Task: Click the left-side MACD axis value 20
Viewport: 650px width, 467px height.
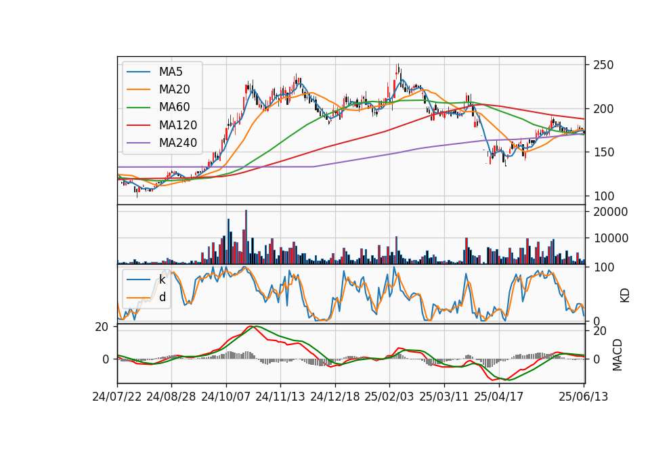Action: pyautogui.click(x=102, y=327)
